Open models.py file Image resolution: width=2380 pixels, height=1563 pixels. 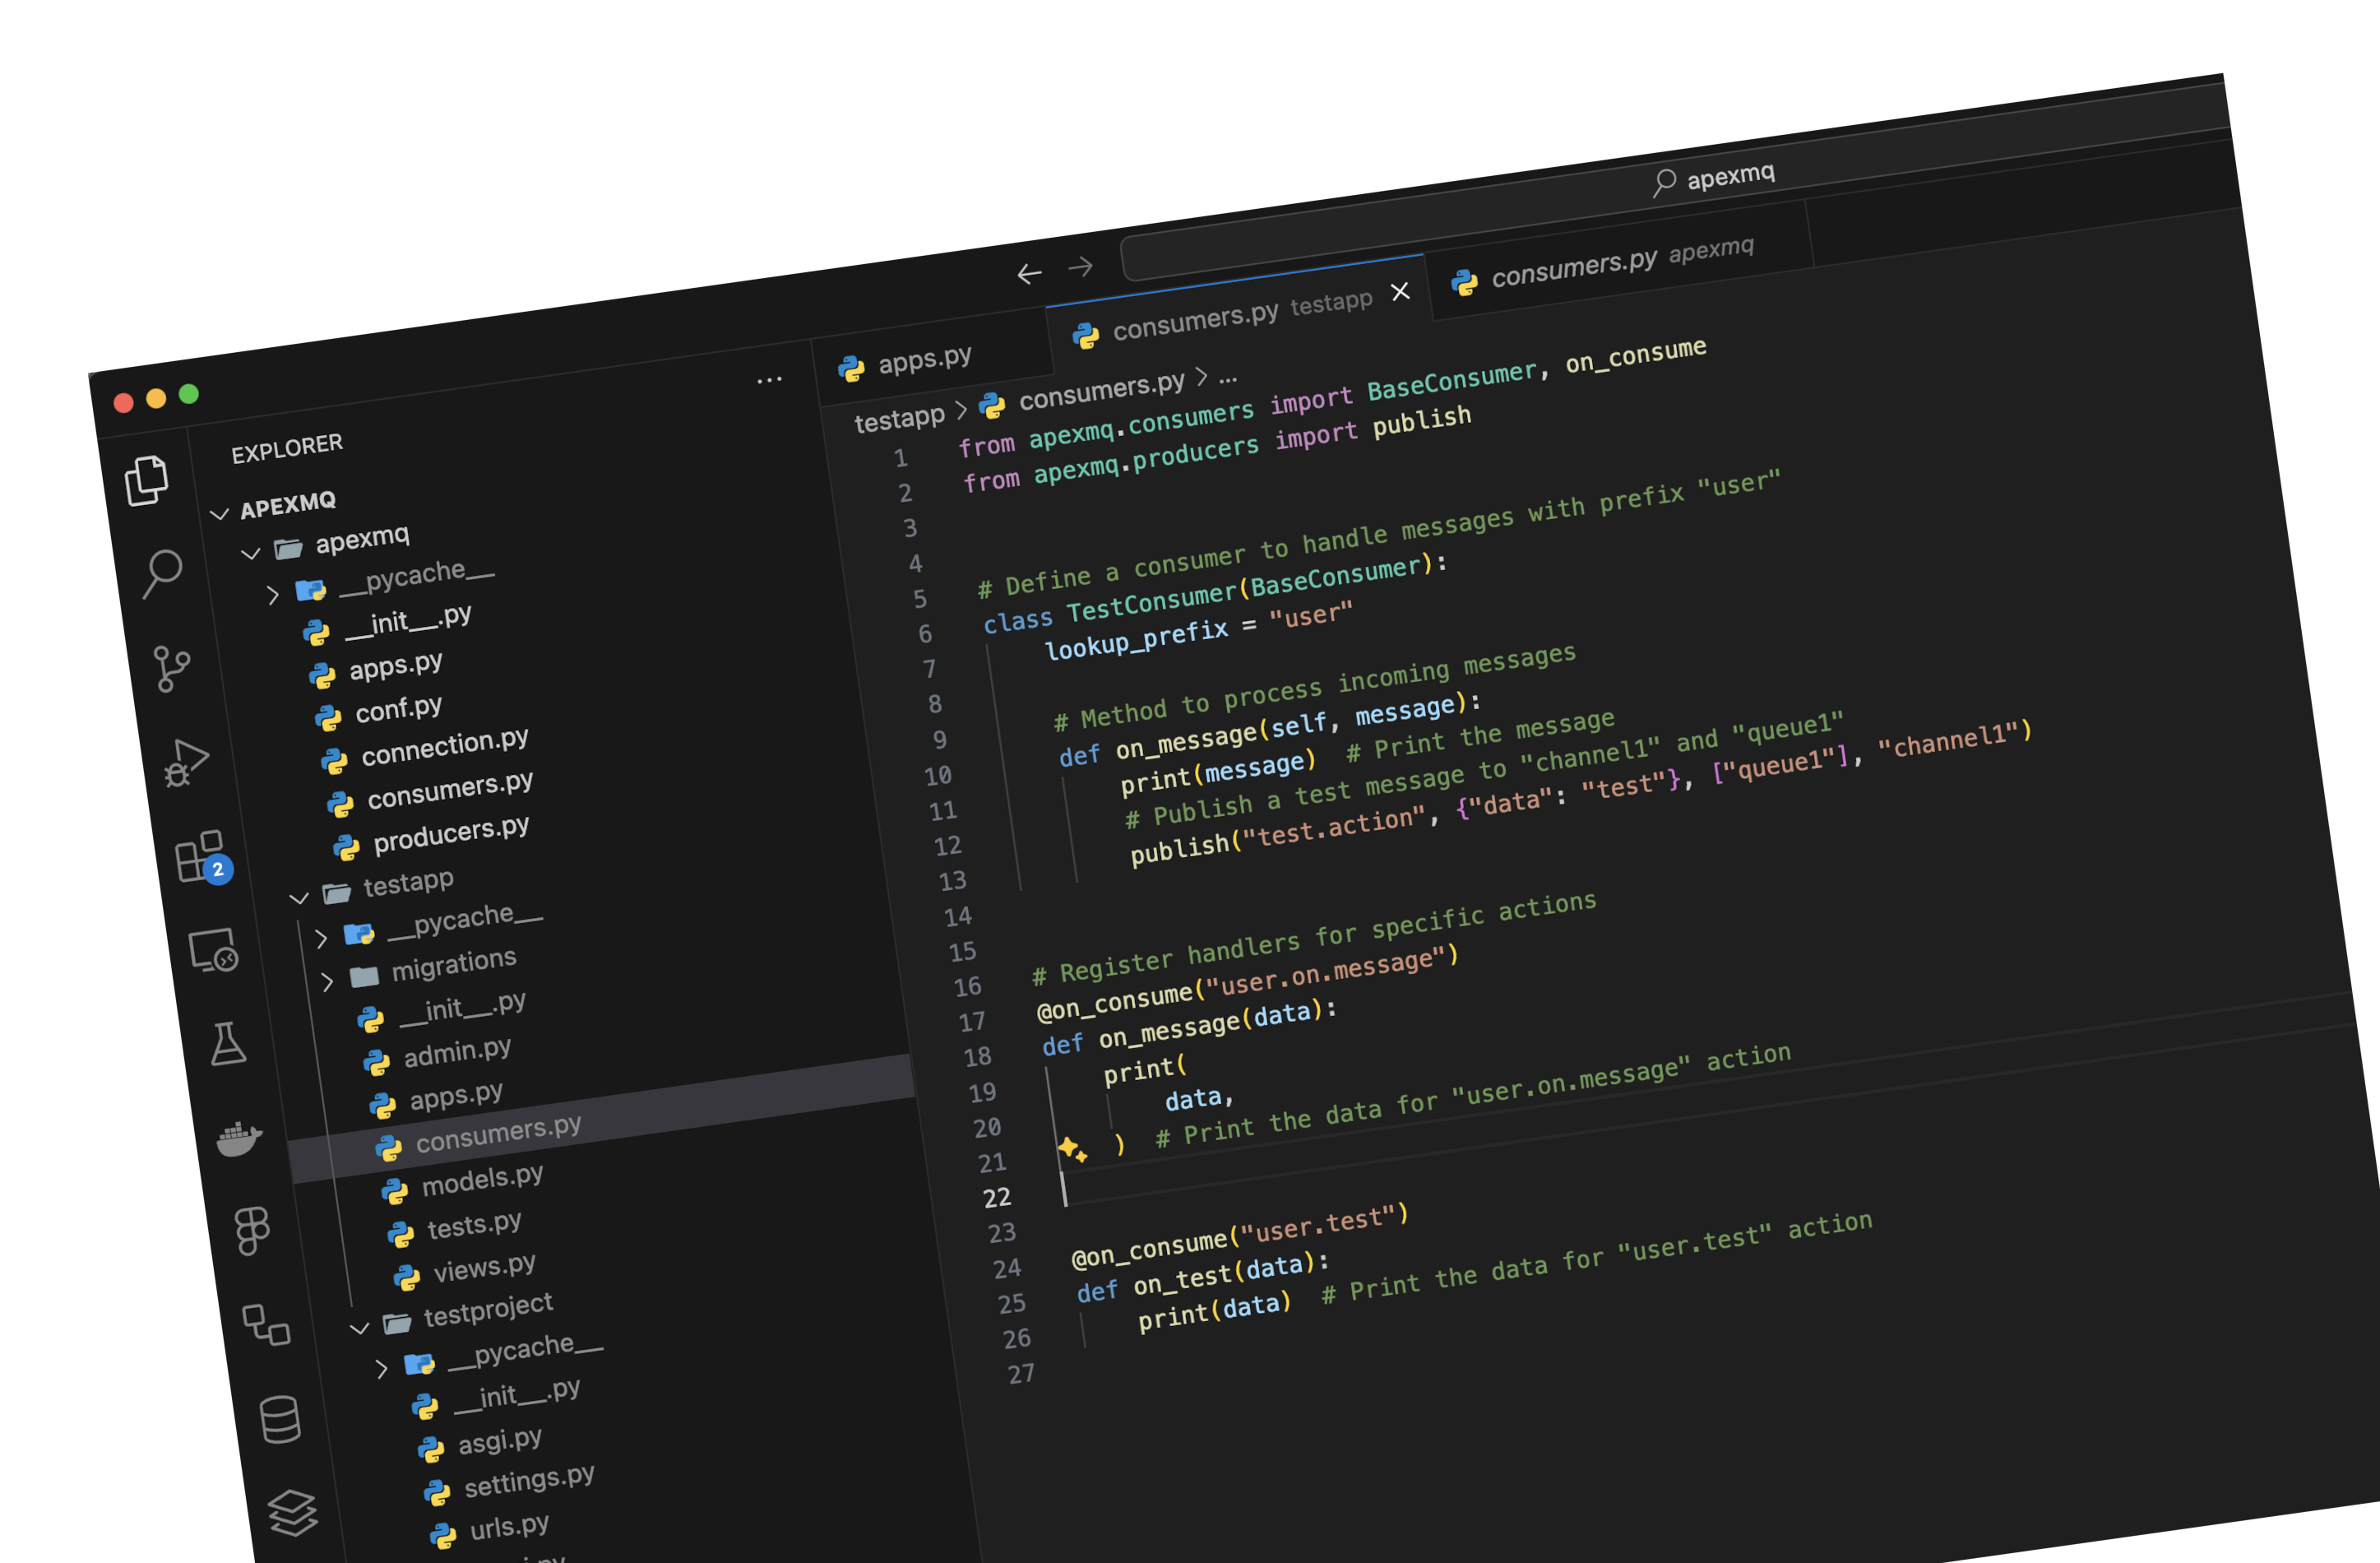click(x=483, y=1181)
